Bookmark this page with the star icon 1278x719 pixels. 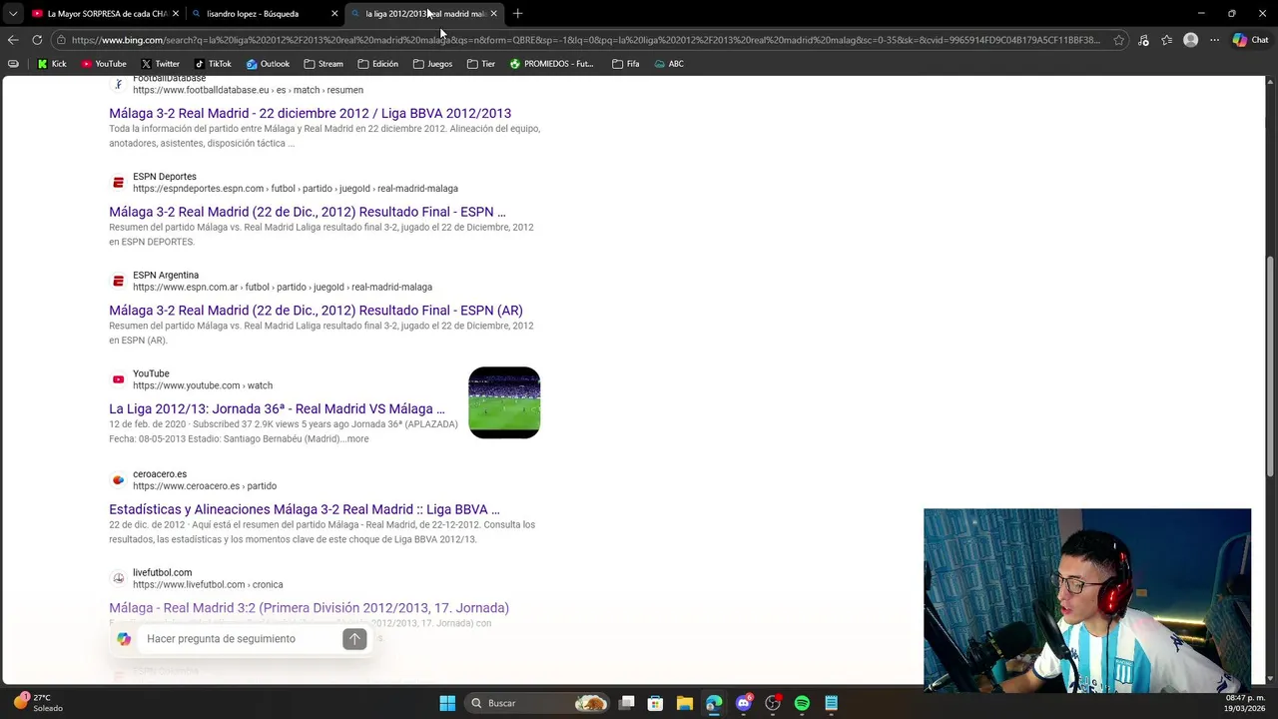pyautogui.click(x=1119, y=40)
